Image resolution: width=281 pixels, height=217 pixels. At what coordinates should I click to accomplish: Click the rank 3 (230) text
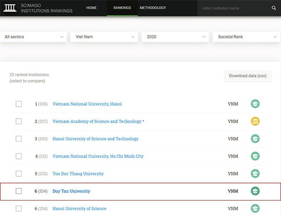(x=41, y=139)
